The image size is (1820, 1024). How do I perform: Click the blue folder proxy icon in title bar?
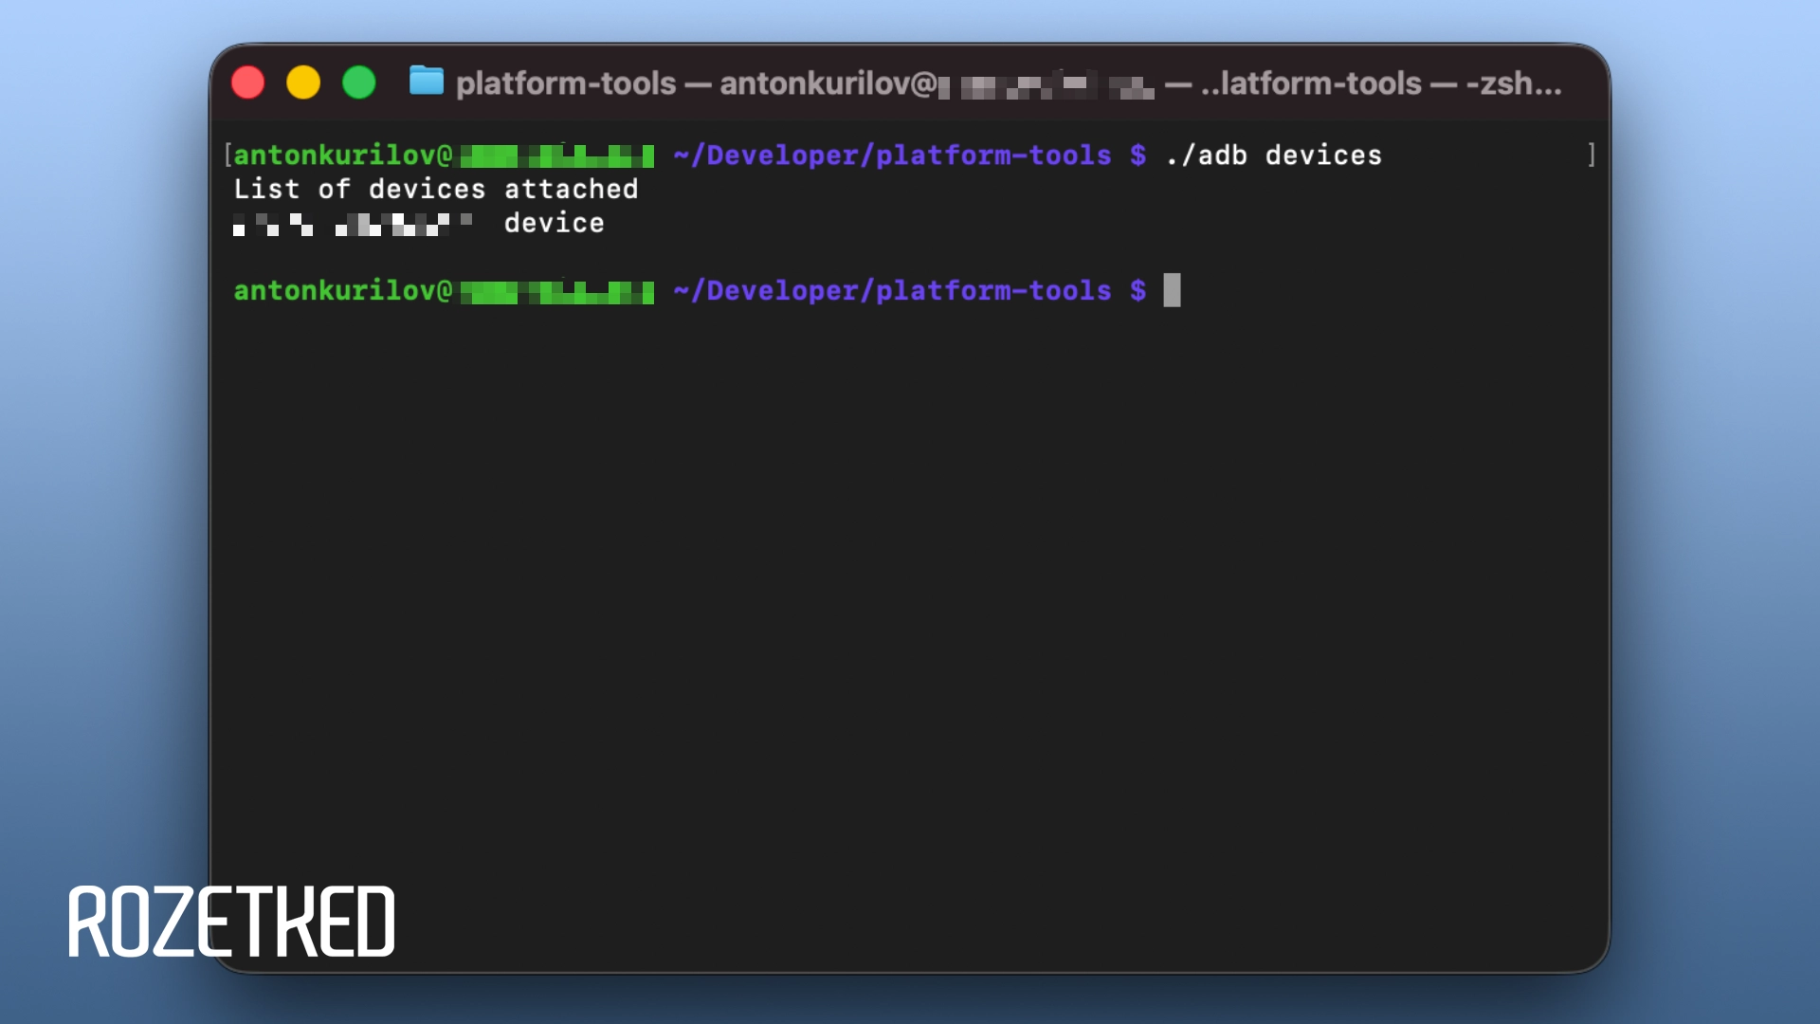point(426,82)
